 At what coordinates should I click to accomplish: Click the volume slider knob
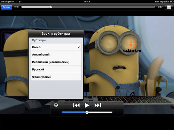pos(87,112)
